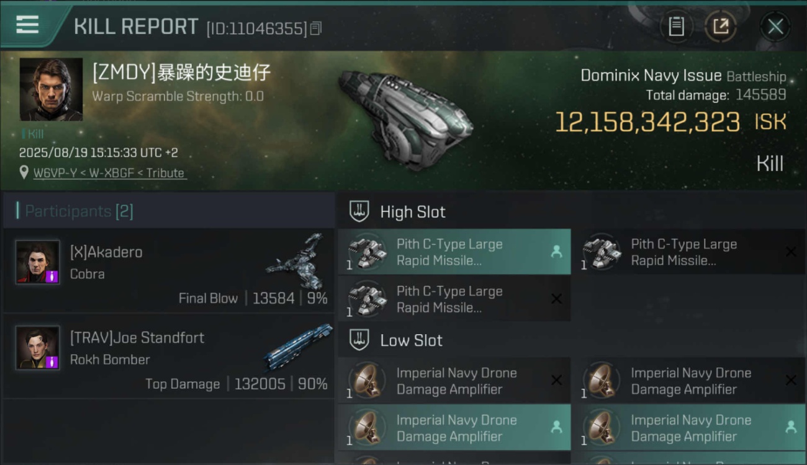Viewport: 807px width, 465px height.
Task: Share the kill report externally
Action: pos(721,27)
